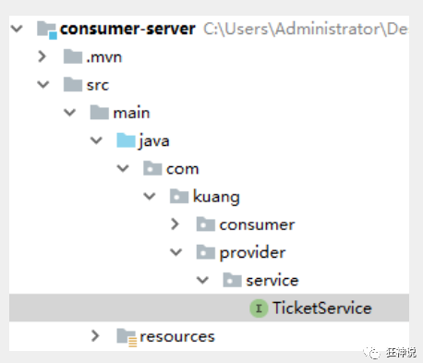Click the blue java source folder icon
The width and height of the screenshot is (423, 363).
[126, 140]
